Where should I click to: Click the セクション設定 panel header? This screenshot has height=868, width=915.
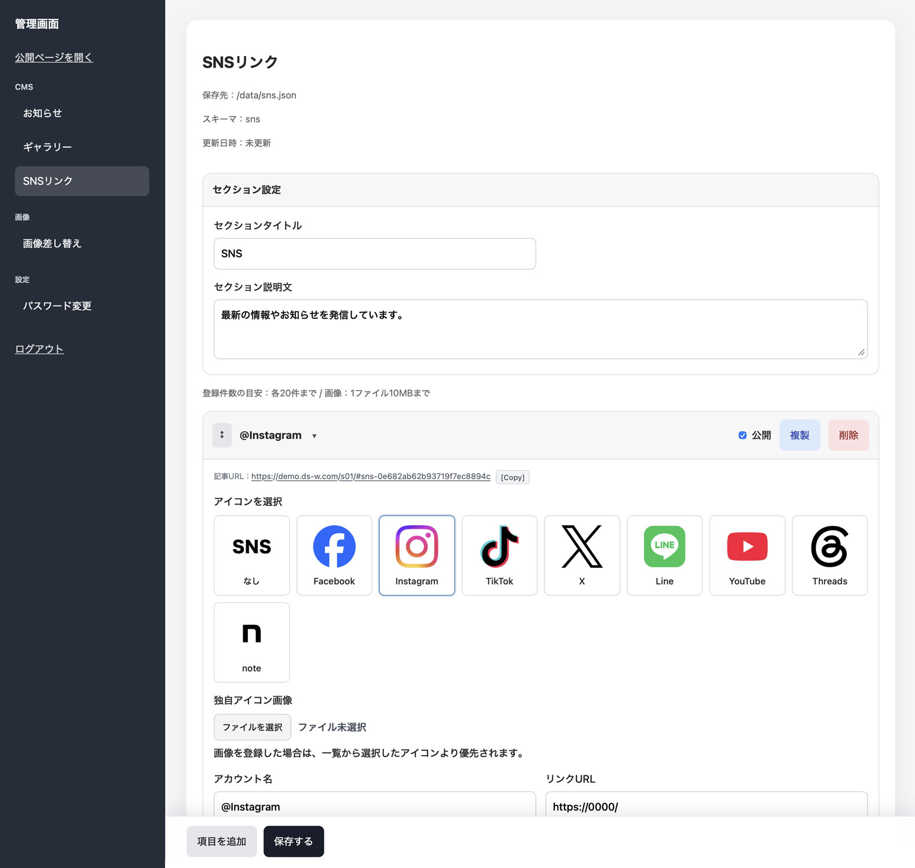[540, 190]
